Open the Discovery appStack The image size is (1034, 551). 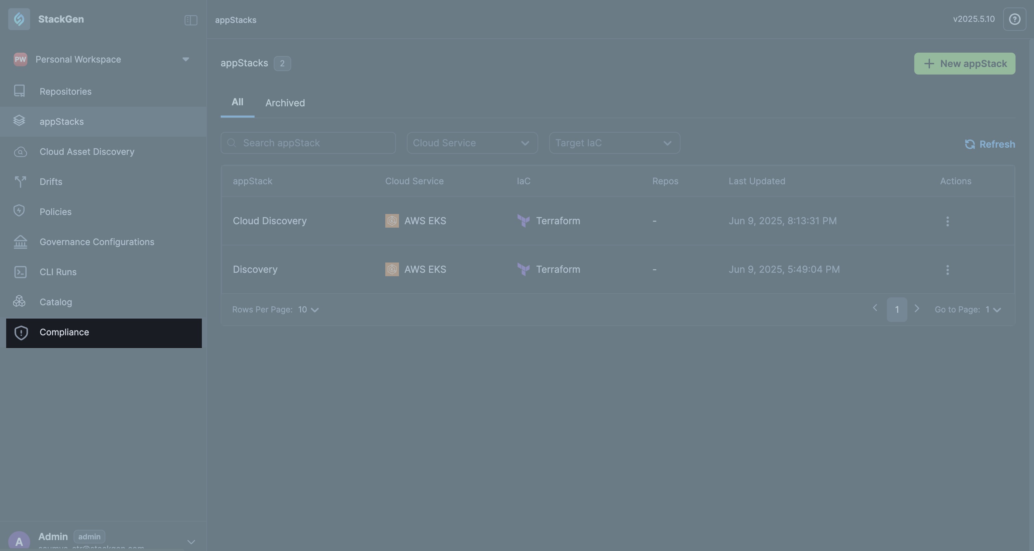[255, 269]
